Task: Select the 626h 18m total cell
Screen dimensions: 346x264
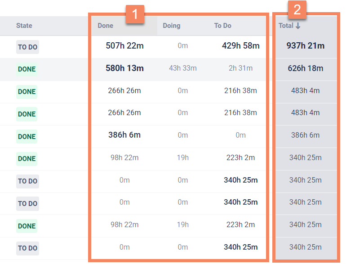Action: click(x=306, y=68)
